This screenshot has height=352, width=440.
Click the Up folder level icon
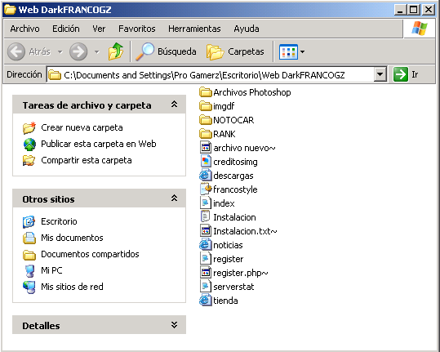click(x=116, y=51)
